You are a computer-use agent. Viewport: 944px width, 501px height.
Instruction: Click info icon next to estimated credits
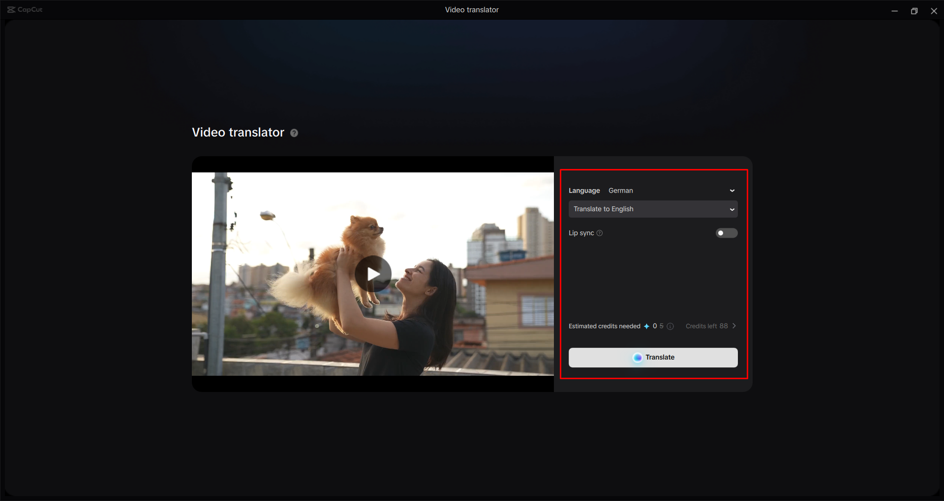[670, 327]
